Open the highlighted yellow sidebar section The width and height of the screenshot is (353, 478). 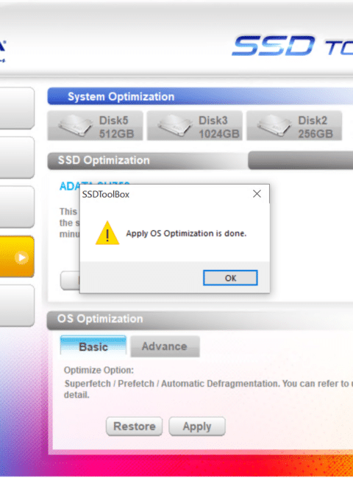(x=16, y=257)
